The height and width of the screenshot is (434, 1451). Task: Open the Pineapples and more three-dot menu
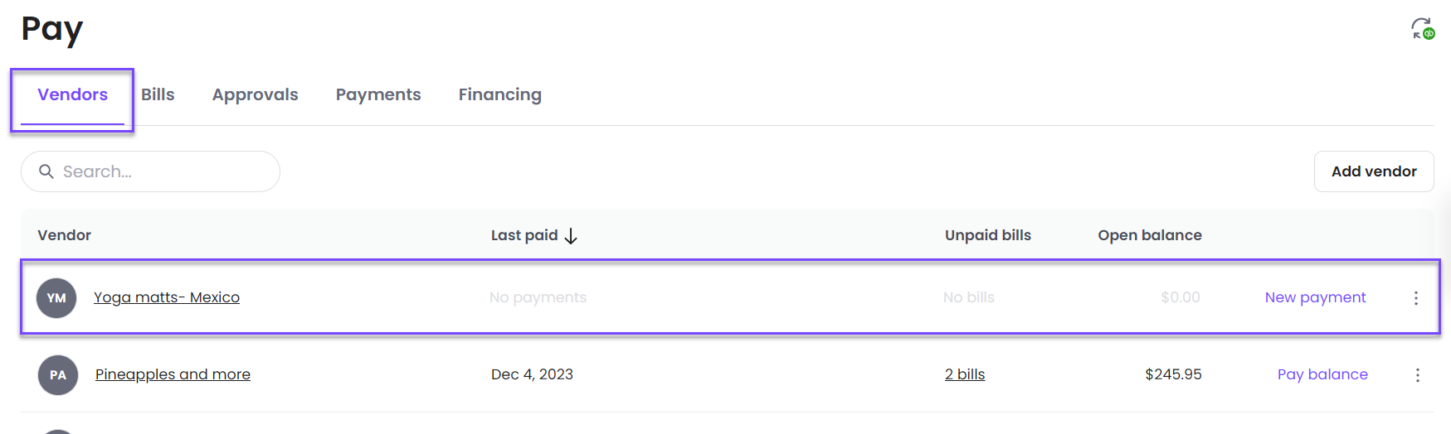coord(1418,375)
